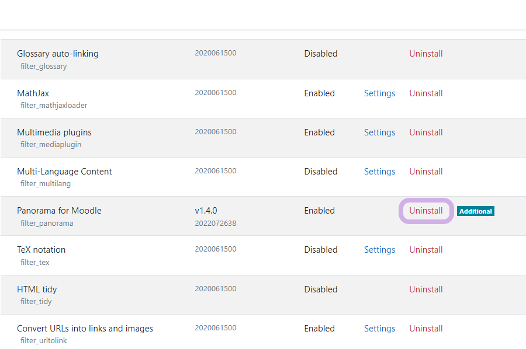Uninstall the MathJax filter
The image size is (526, 349).
425,93
